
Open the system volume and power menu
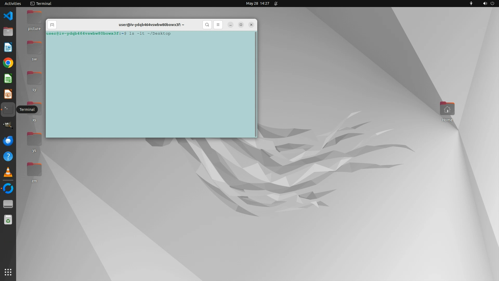[488, 3]
